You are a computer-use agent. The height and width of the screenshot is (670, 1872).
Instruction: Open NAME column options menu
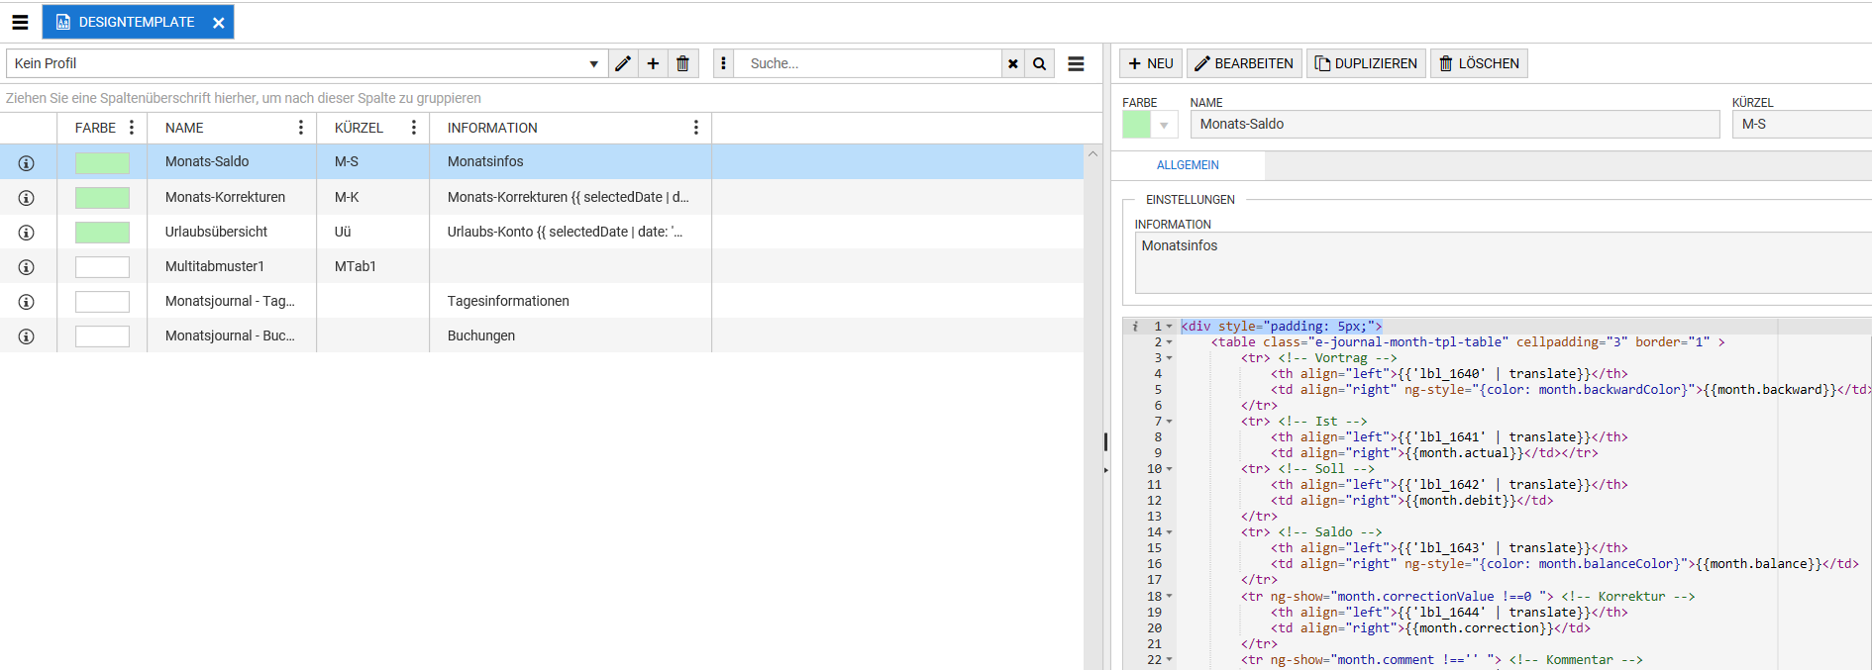[301, 128]
